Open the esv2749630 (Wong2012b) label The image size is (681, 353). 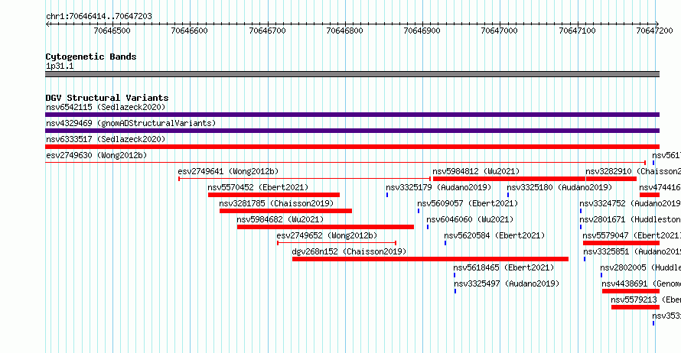(96, 155)
